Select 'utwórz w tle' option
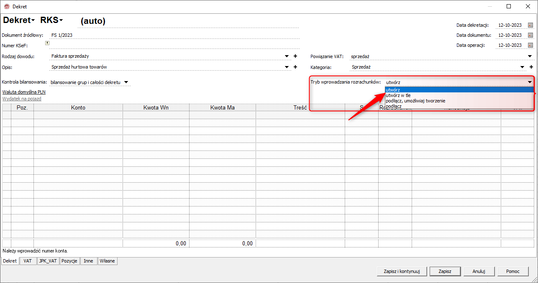The height and width of the screenshot is (283, 538). point(459,95)
